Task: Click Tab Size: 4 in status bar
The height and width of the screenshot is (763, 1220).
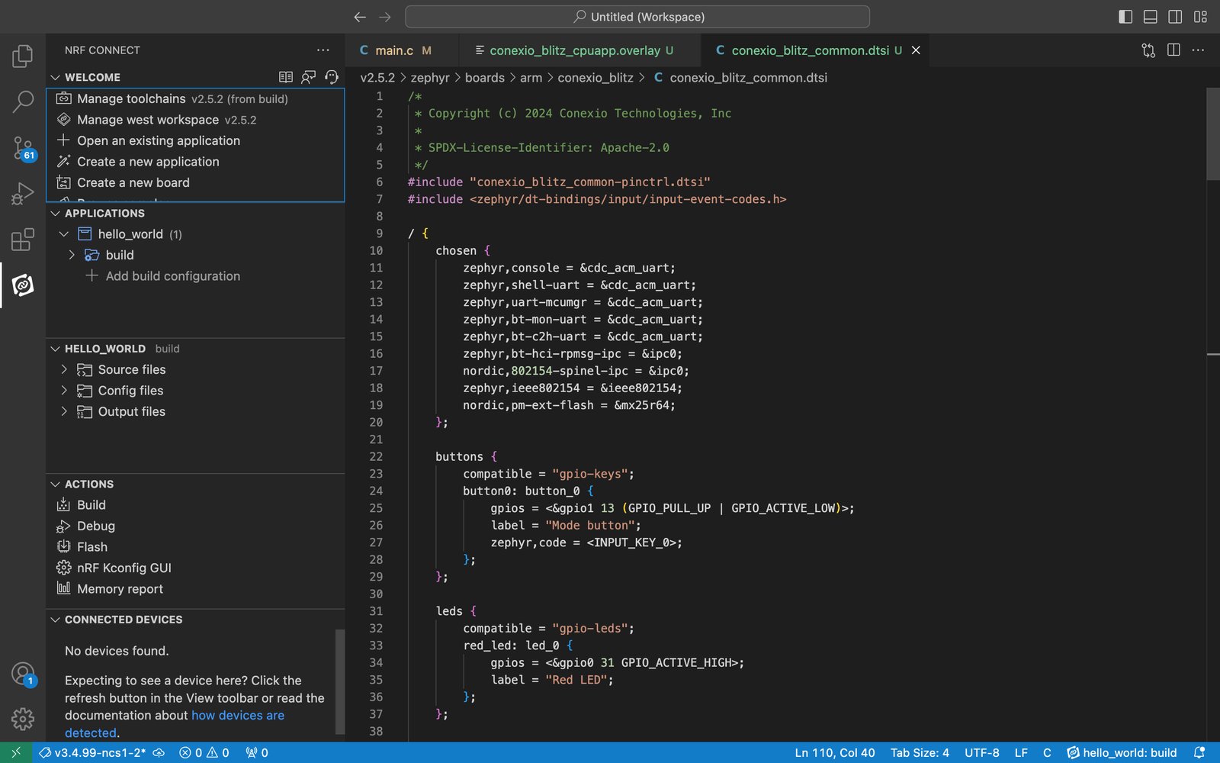Action: [920, 752]
